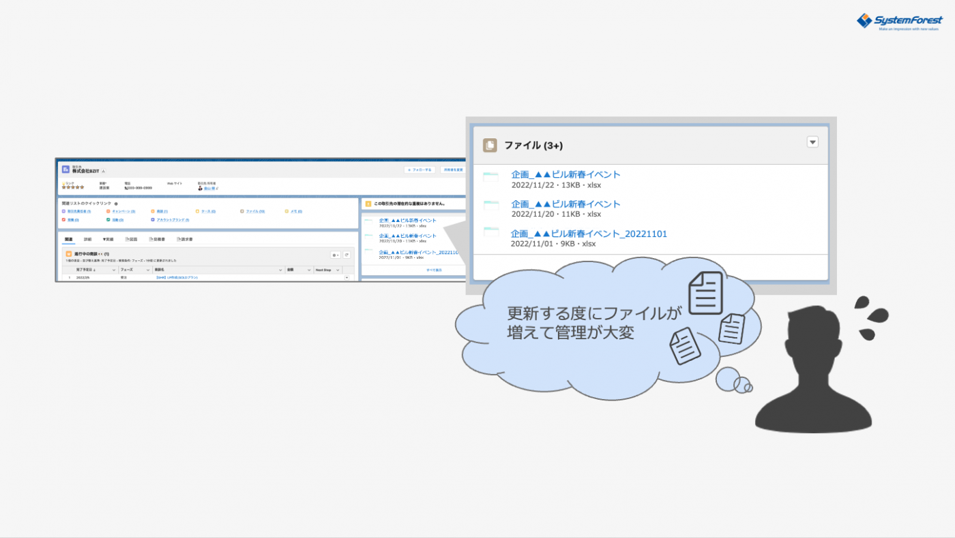Screen dimensions: 955x538
Task: Open the ファイル (3+) panel dropdown arrow
Action: tap(812, 142)
